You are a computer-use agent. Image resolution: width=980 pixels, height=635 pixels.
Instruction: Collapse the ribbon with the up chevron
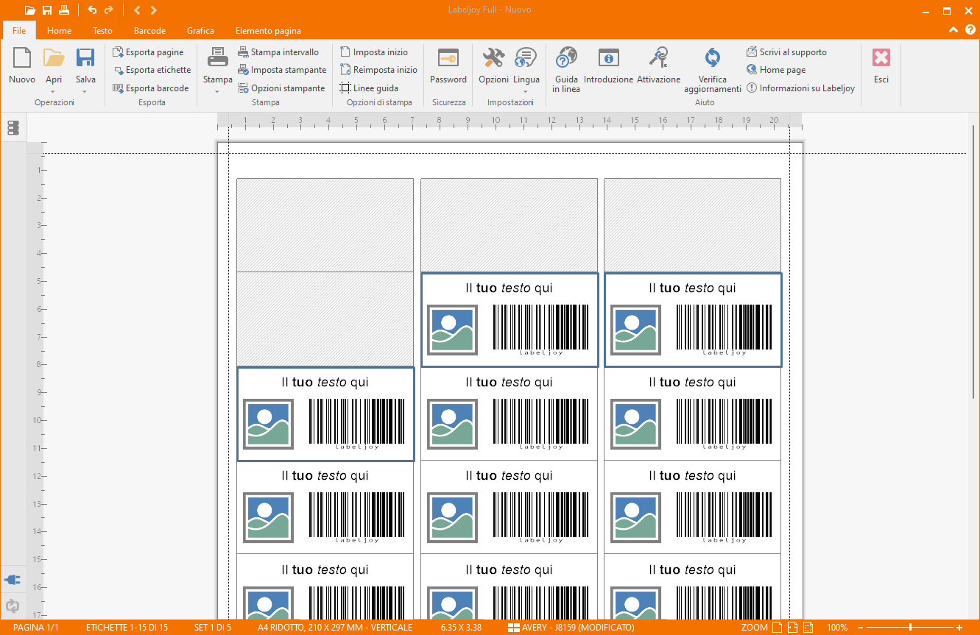pos(953,30)
